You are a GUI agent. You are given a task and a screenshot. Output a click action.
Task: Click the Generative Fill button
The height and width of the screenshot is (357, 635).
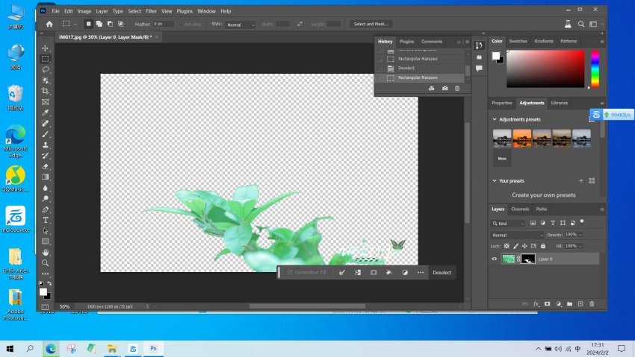coord(306,273)
